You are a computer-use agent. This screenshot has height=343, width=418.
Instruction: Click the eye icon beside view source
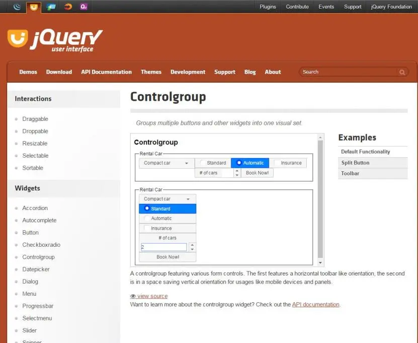click(133, 296)
